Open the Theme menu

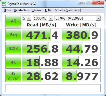click(37, 10)
